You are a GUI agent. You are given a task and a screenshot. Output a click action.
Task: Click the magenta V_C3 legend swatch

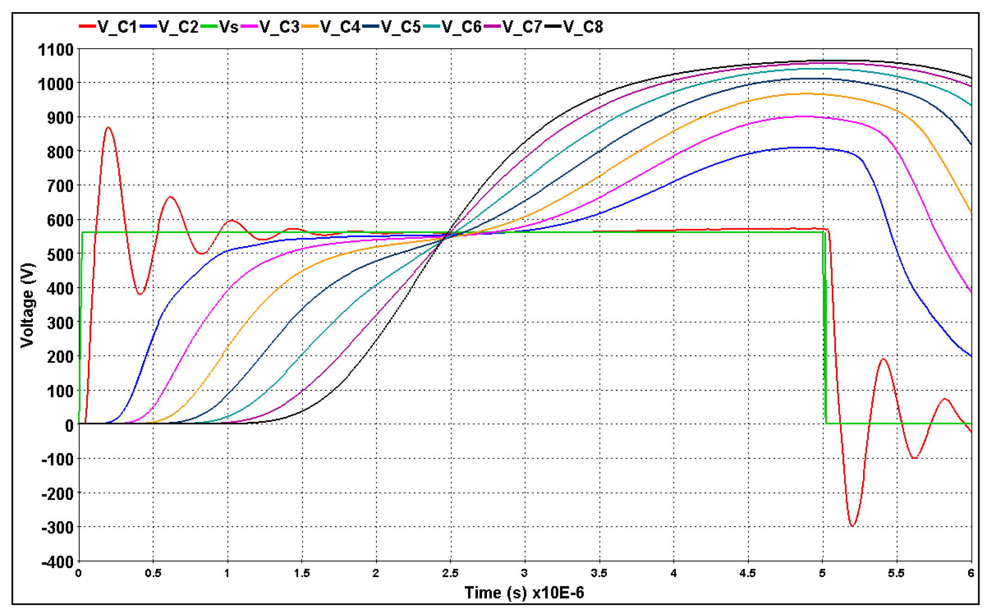[249, 27]
